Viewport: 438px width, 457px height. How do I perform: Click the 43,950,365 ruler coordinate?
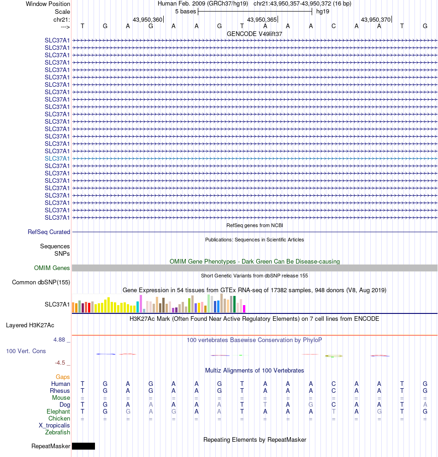click(262, 19)
